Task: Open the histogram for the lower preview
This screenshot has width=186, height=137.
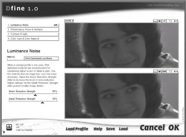Action: click(x=155, y=71)
